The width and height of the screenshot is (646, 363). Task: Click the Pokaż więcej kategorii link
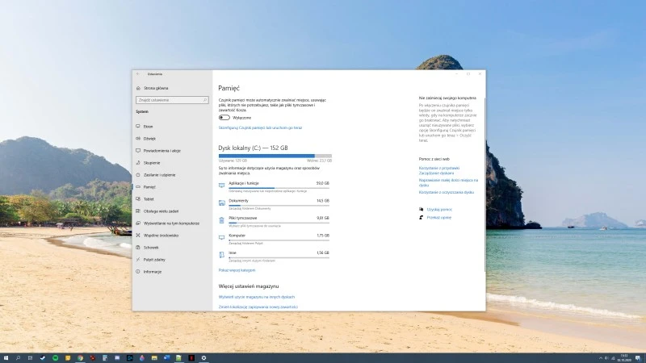pos(237,270)
